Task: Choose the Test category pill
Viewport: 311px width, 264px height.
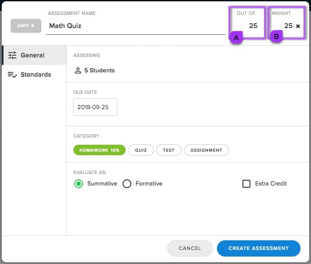Action: tap(169, 150)
